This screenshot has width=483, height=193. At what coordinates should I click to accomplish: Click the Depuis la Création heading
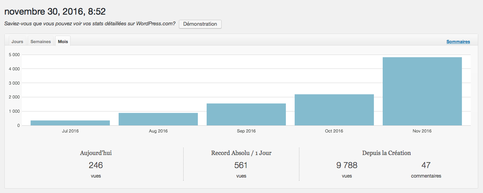[386, 153]
